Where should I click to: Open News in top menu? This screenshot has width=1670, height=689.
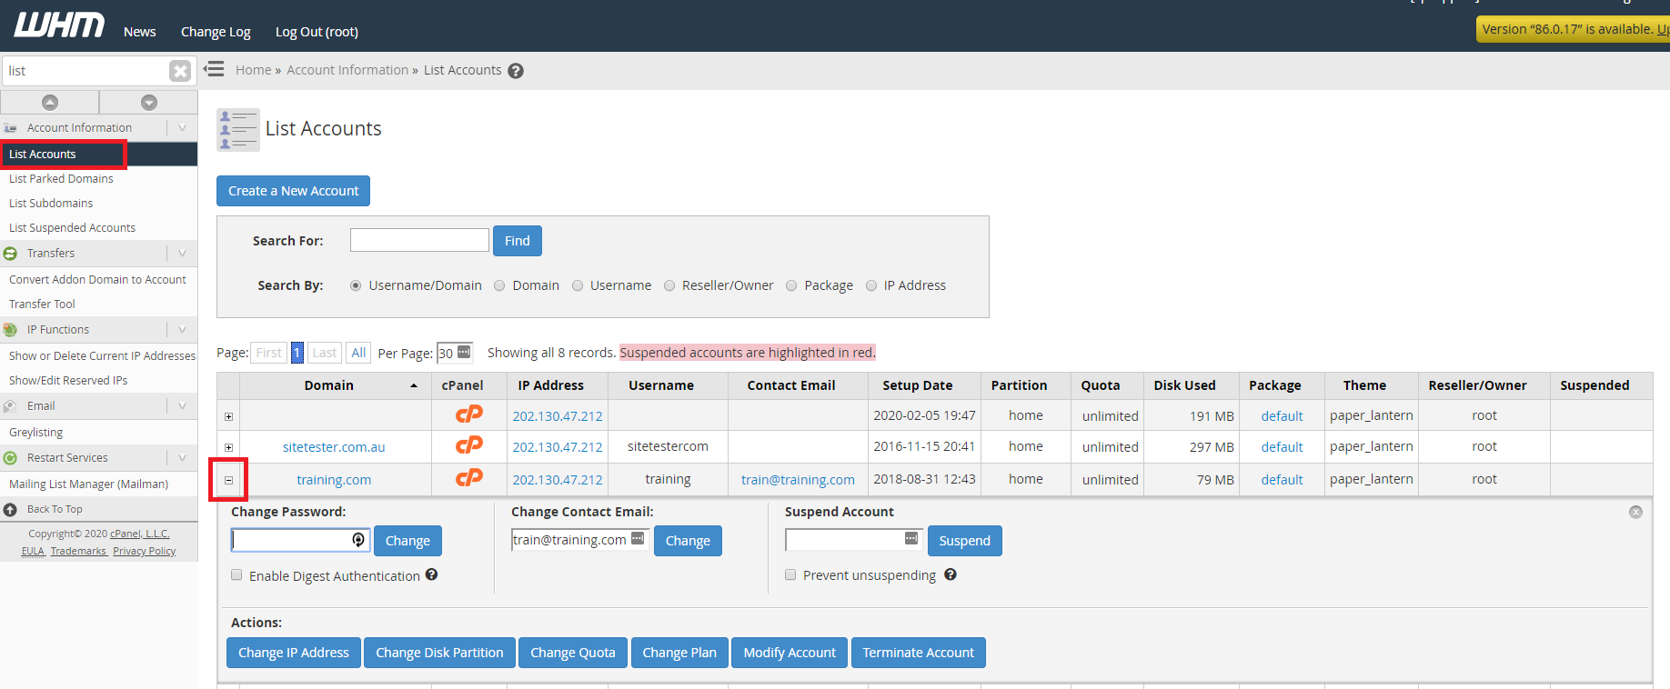pos(140,32)
